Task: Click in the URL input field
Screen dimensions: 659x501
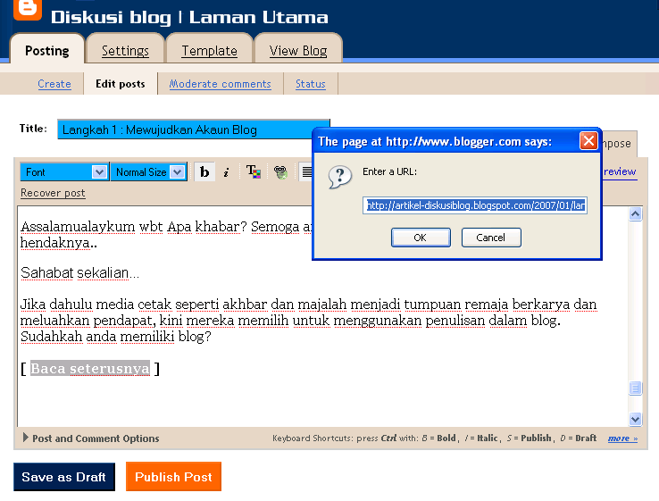Action: tap(475, 205)
